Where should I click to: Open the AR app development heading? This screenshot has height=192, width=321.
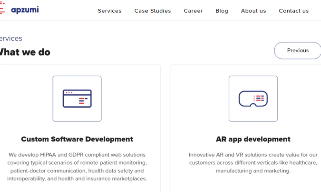pyautogui.click(x=253, y=139)
